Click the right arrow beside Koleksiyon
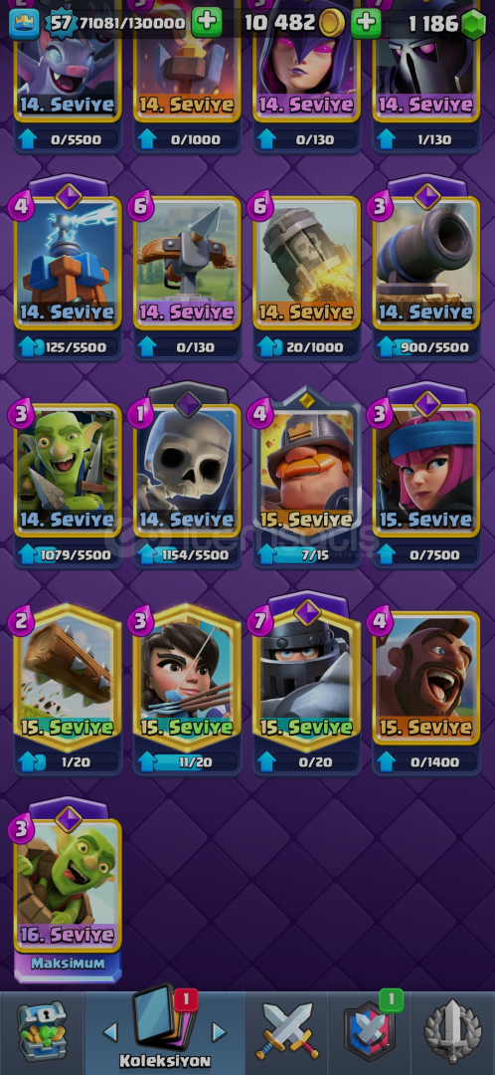495x1075 pixels. tap(219, 1032)
